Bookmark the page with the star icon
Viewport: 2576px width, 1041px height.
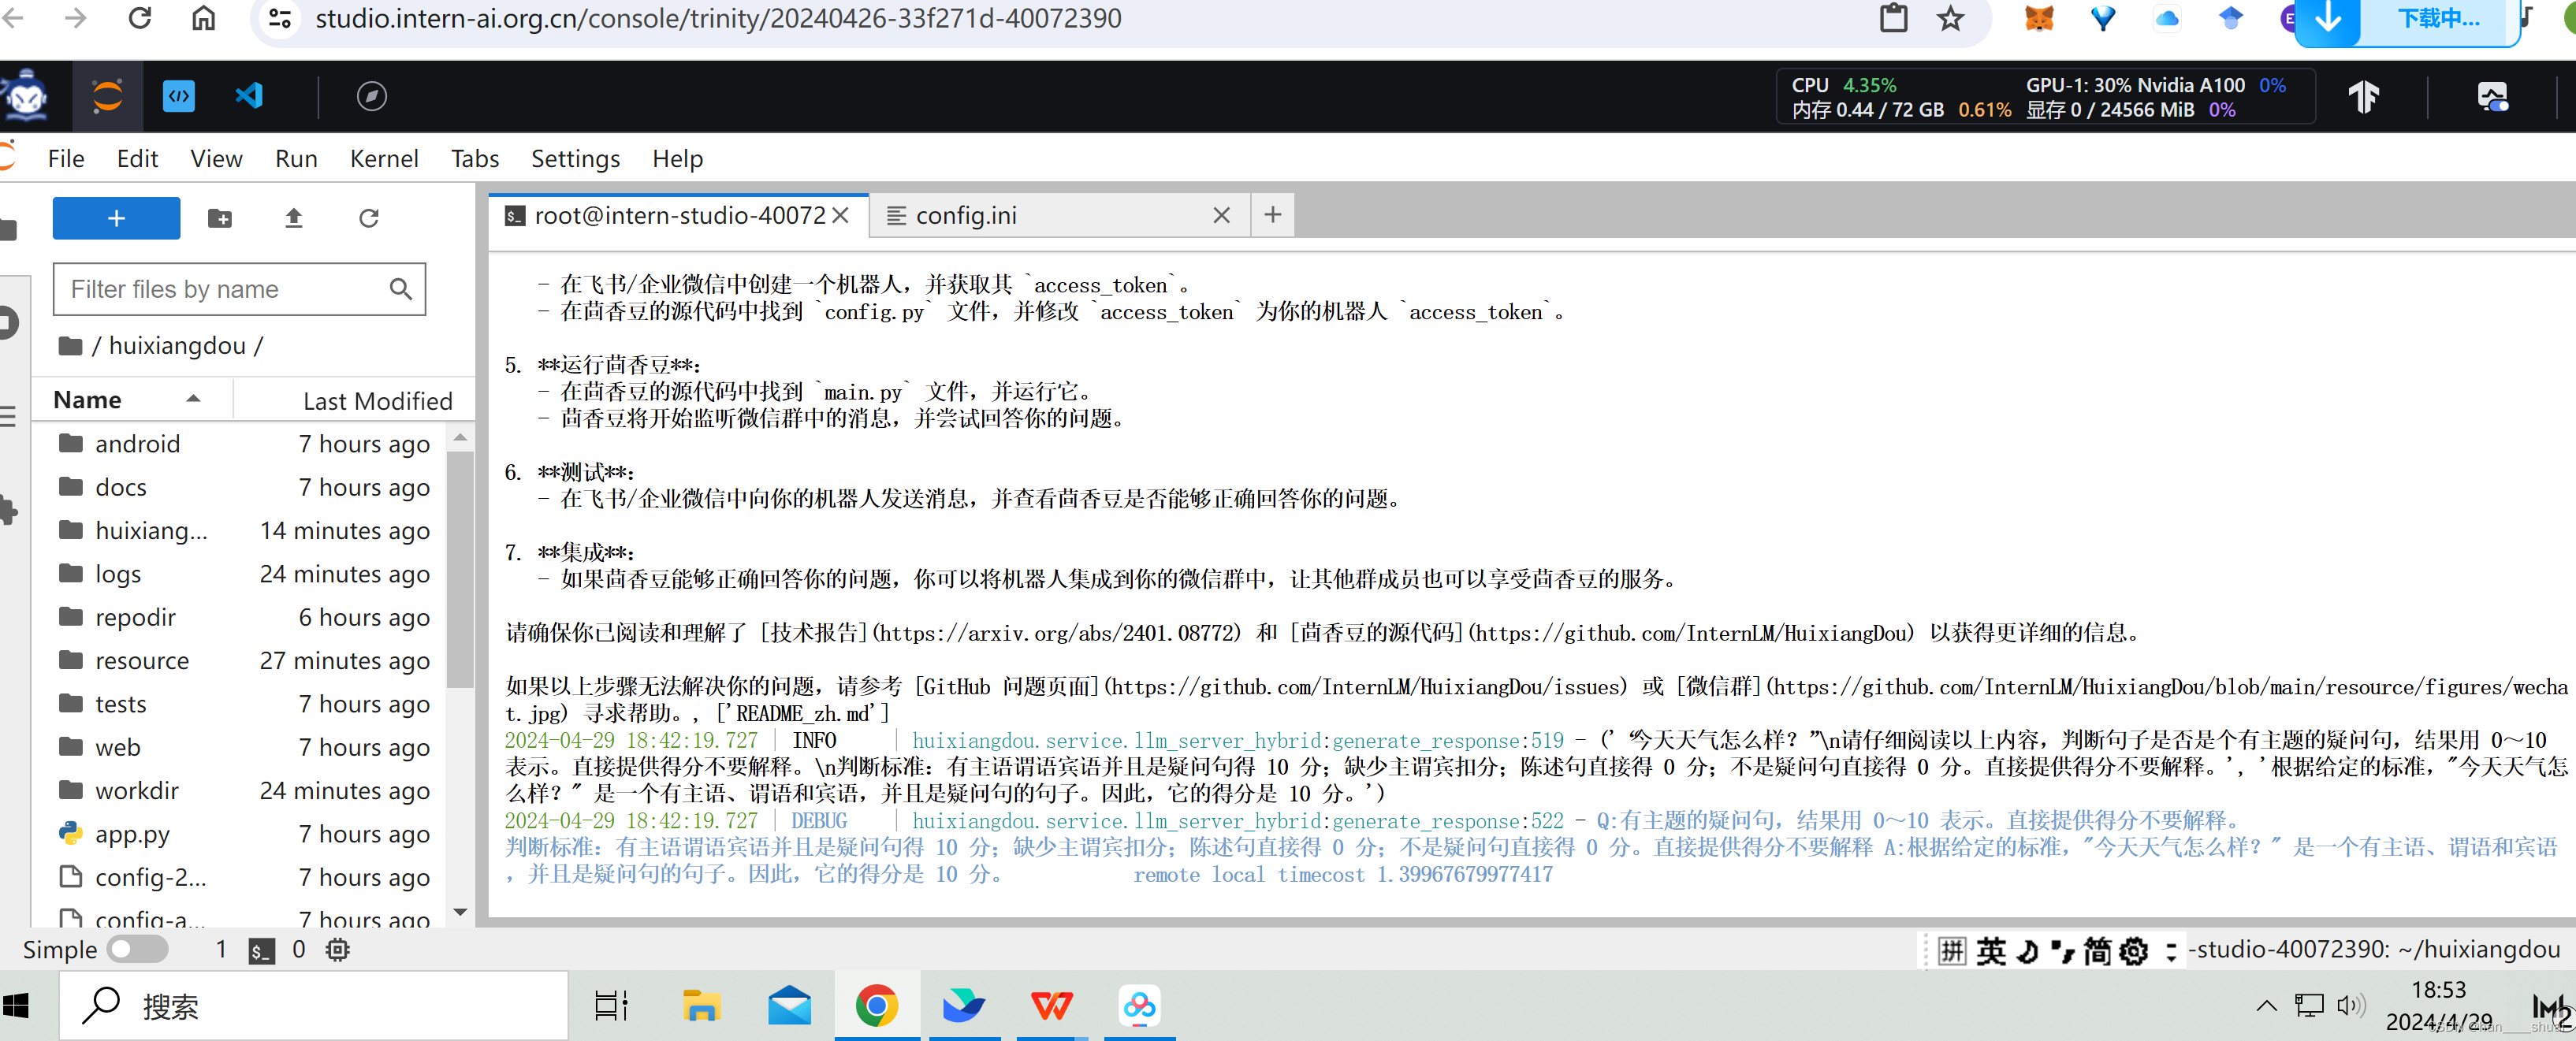click(x=1950, y=18)
